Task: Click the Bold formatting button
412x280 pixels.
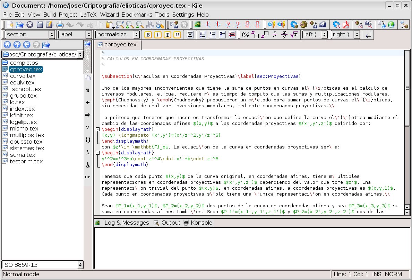Action: (148, 35)
